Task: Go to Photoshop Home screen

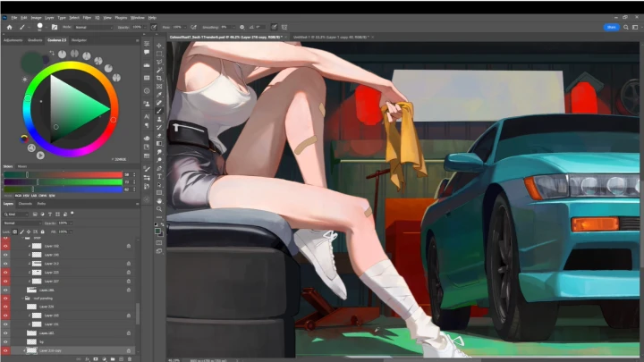Action: tap(10, 27)
